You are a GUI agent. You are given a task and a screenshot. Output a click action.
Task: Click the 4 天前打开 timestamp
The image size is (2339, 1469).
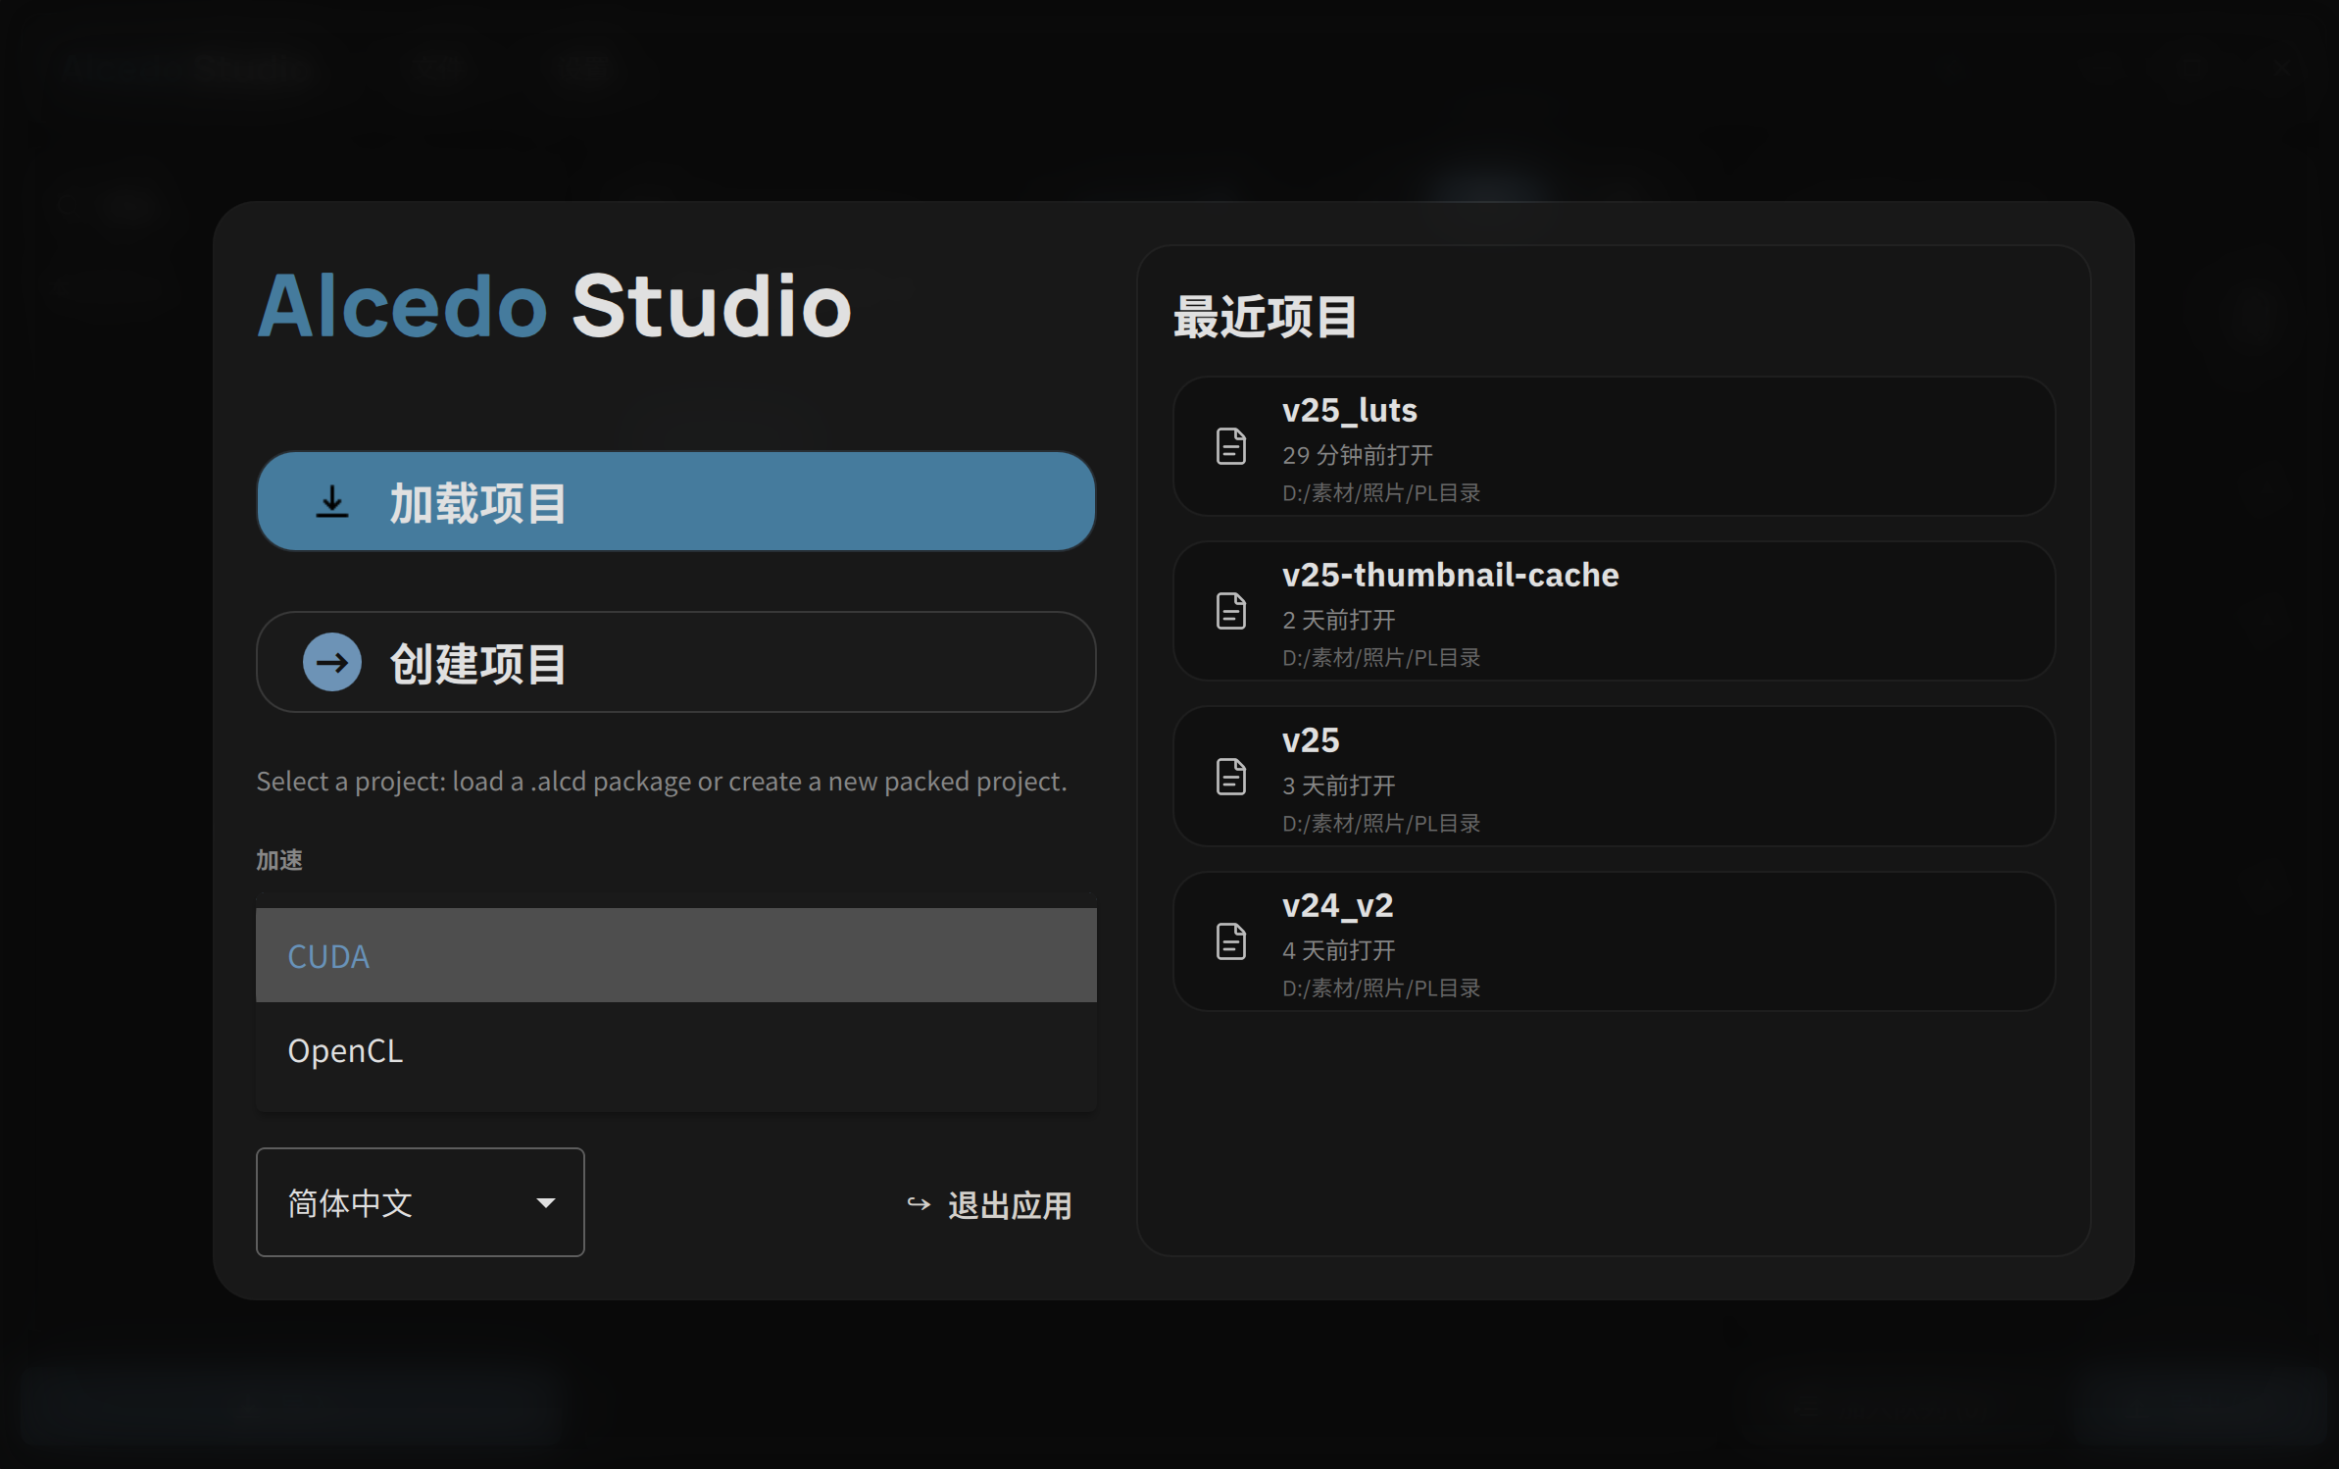[x=1339, y=950]
